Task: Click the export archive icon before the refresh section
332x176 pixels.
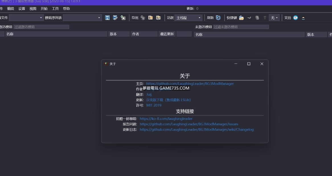Action: point(158,18)
